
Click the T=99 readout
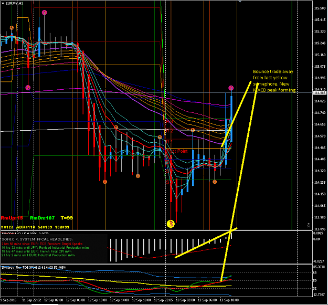coord(67,218)
